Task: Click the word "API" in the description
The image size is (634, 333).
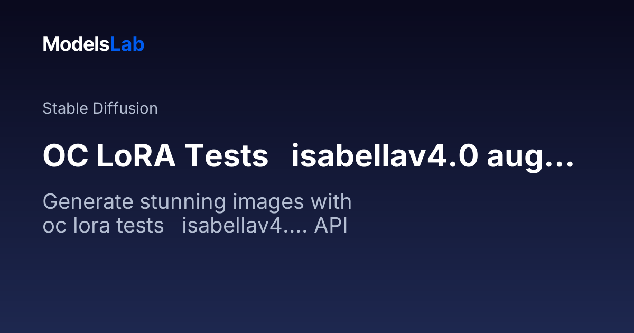Action: [331, 226]
